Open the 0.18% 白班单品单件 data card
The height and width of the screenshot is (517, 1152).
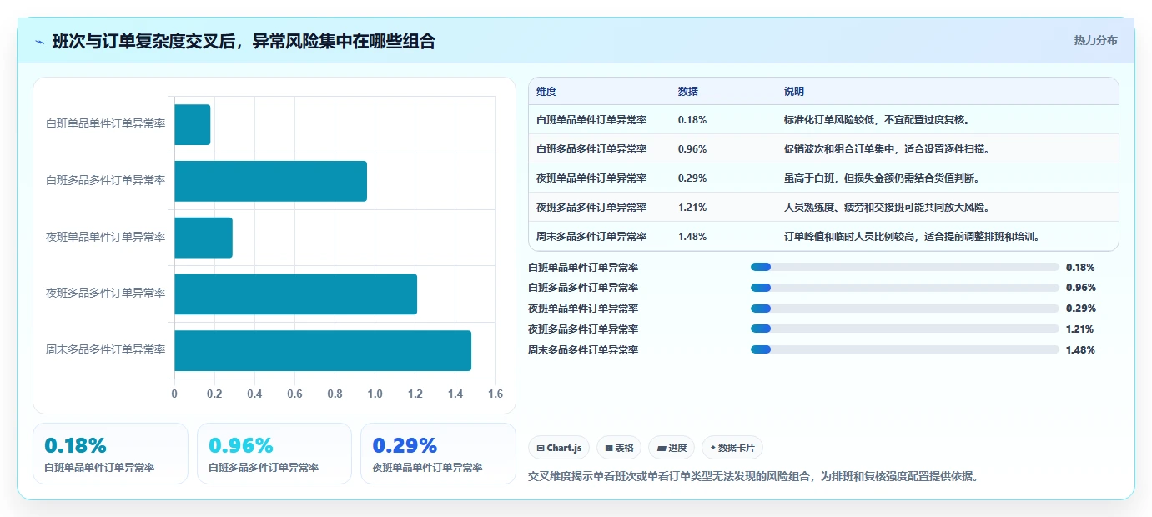tap(110, 454)
